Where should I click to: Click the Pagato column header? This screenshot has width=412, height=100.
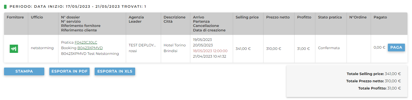(380, 17)
